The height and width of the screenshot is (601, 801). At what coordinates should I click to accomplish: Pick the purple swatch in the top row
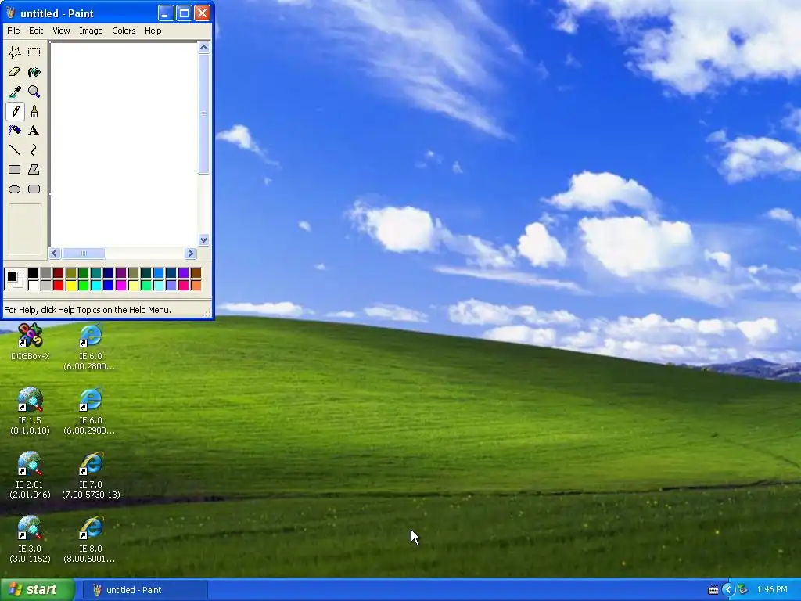tap(121, 273)
